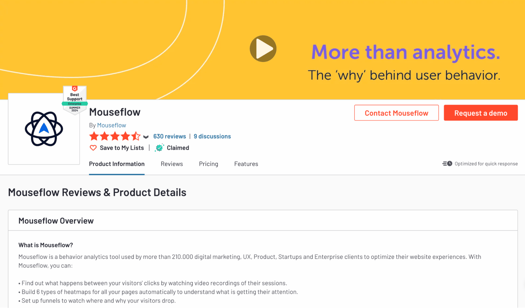Viewport: 525px width, 308px height.
Task: Click the heart icon to save Mouseflow
Action: click(x=93, y=148)
